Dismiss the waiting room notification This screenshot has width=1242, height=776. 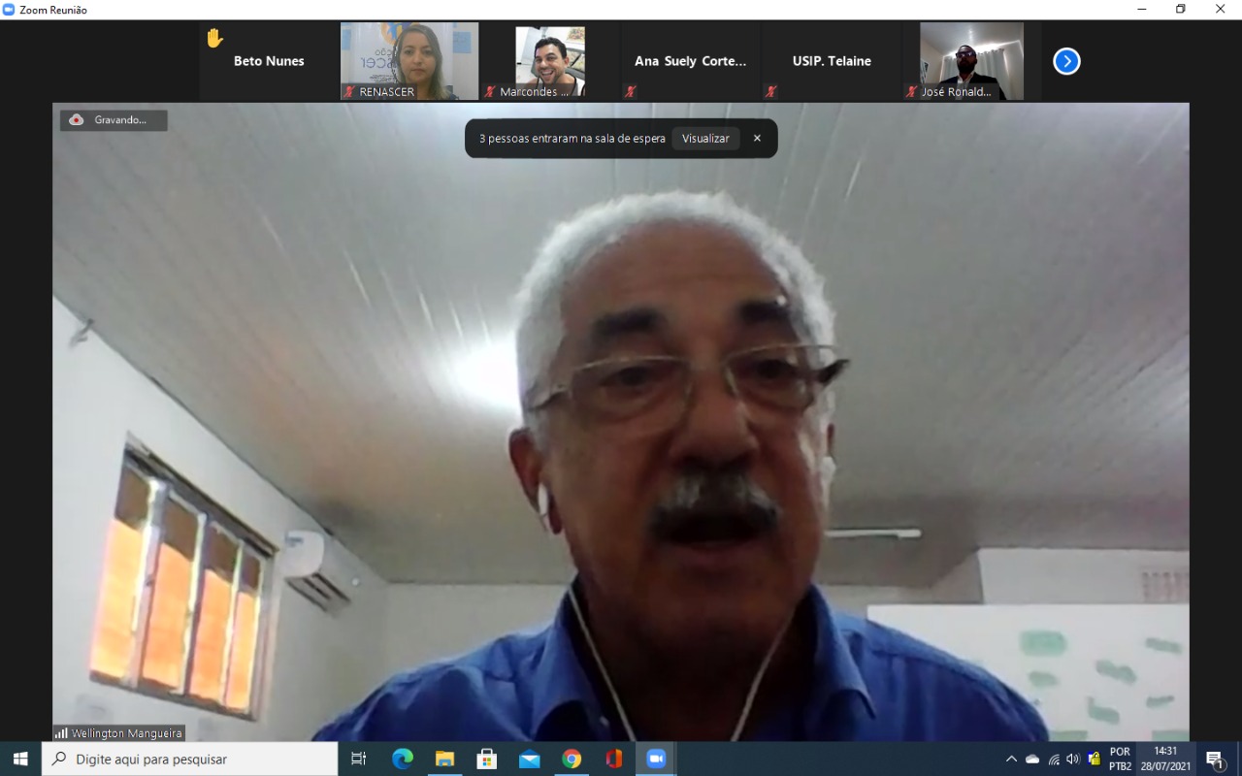pyautogui.click(x=757, y=138)
